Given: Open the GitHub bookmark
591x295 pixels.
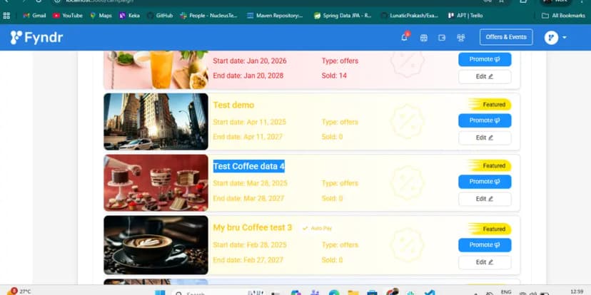Looking at the screenshot, I should [x=160, y=16].
